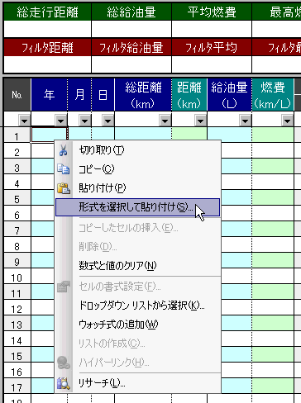
Task: Click the 年 column header
Action: click(x=49, y=95)
